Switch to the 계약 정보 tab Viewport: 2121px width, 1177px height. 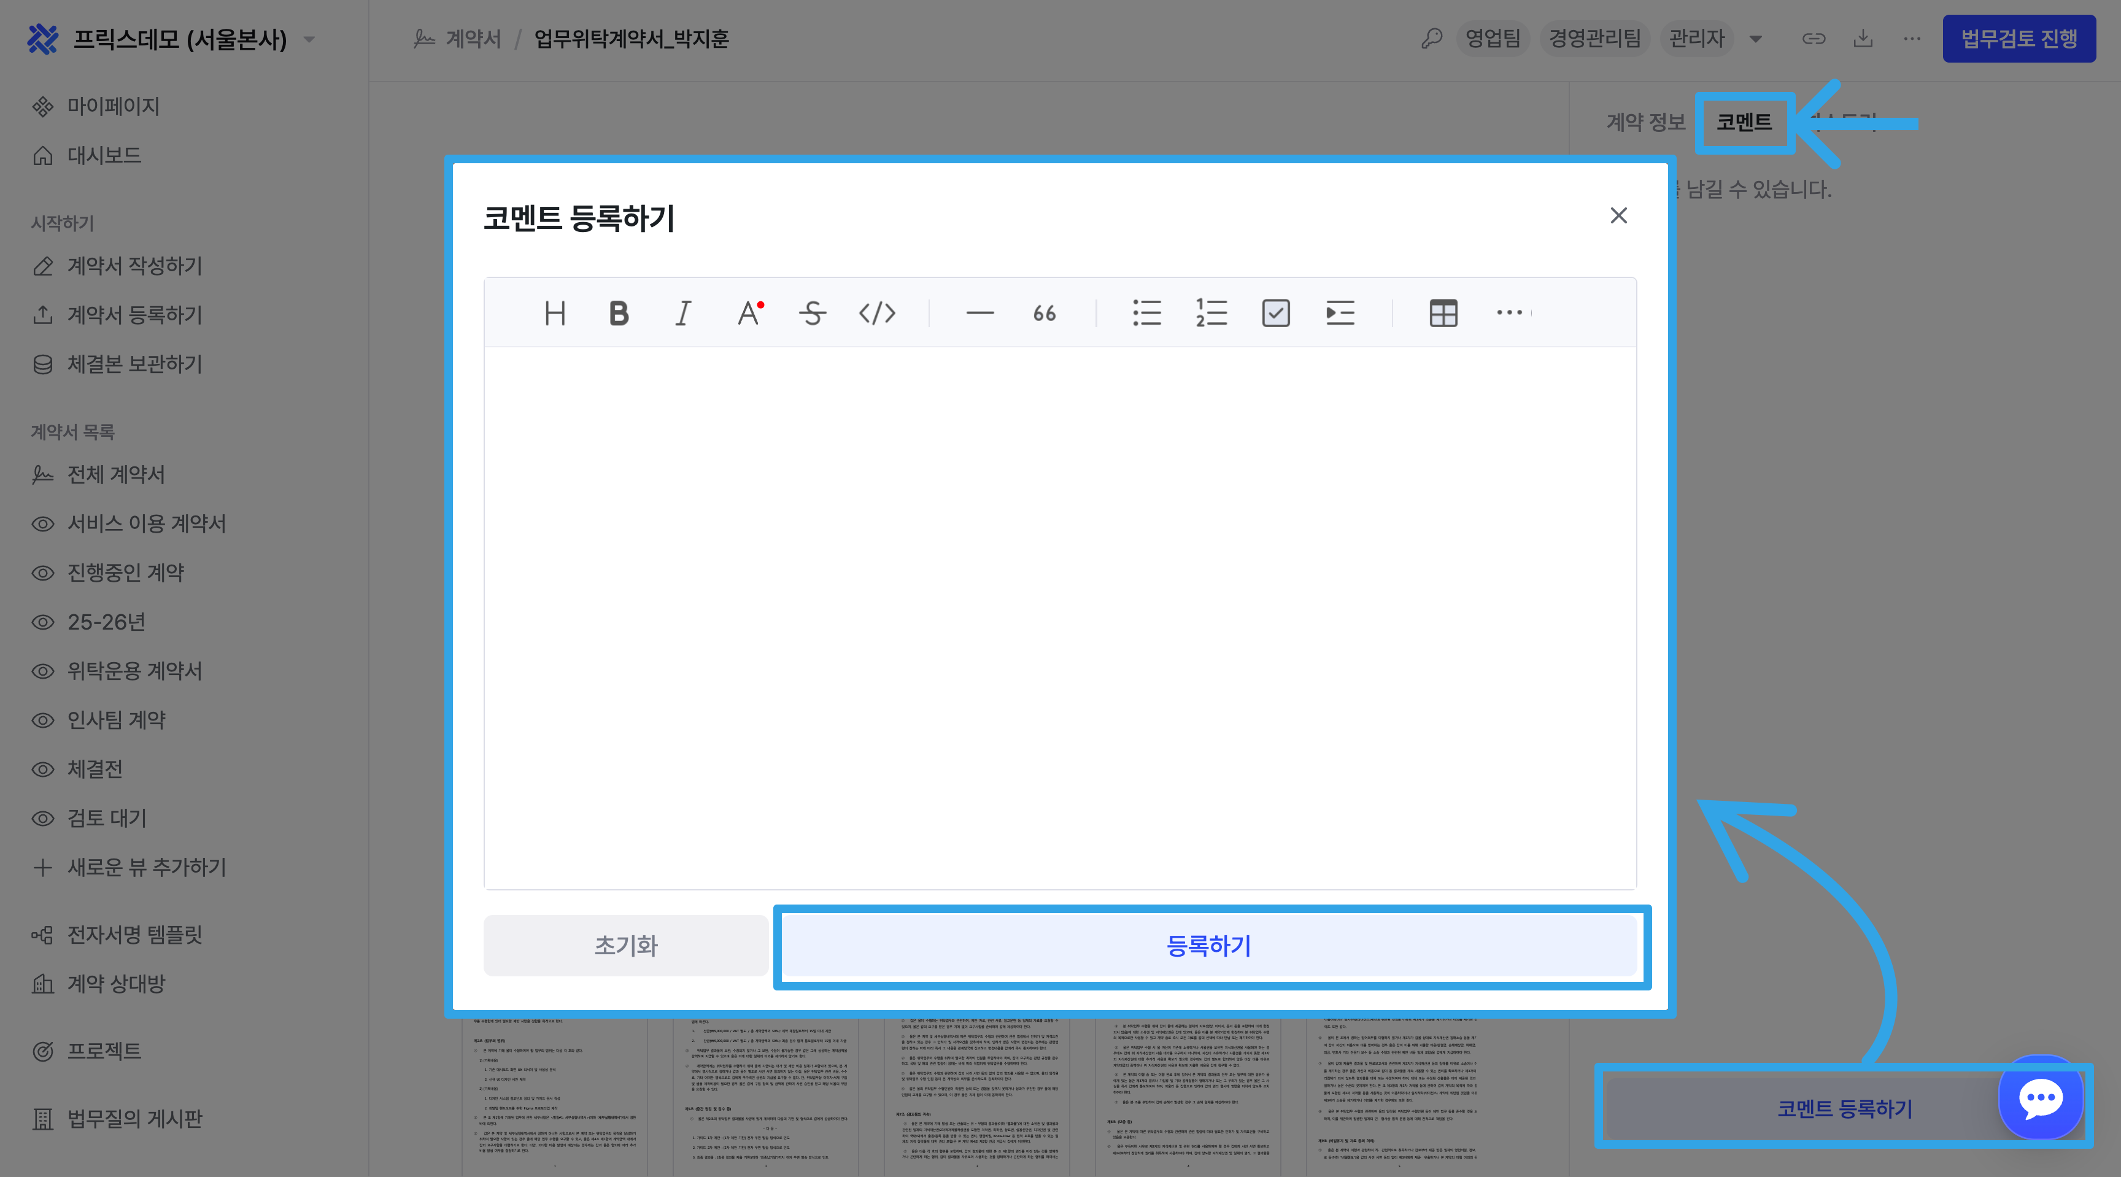pos(1645,123)
